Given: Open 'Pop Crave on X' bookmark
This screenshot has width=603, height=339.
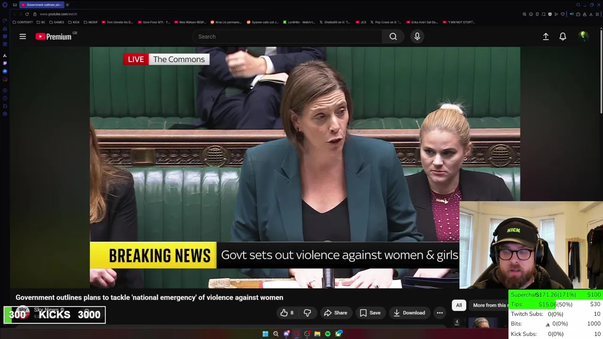Looking at the screenshot, I should (386, 22).
